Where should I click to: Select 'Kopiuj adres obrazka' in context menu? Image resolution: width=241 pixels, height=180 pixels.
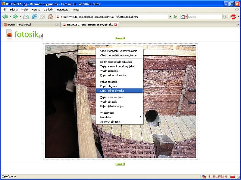coord(112,91)
